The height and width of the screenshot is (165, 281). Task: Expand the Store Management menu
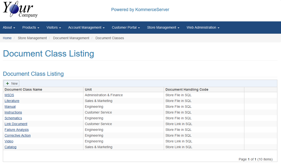pyautogui.click(x=163, y=27)
